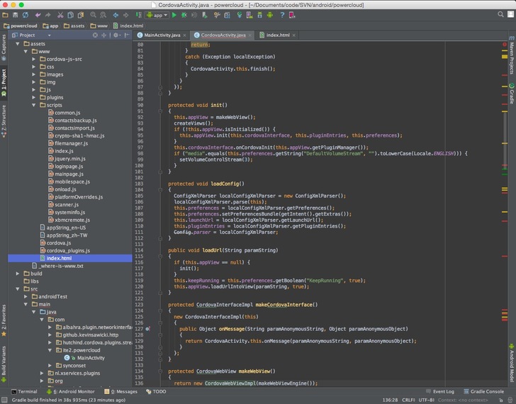
Task: Click the Cut scissors icon in toolbar
Action: pyautogui.click(x=60, y=14)
